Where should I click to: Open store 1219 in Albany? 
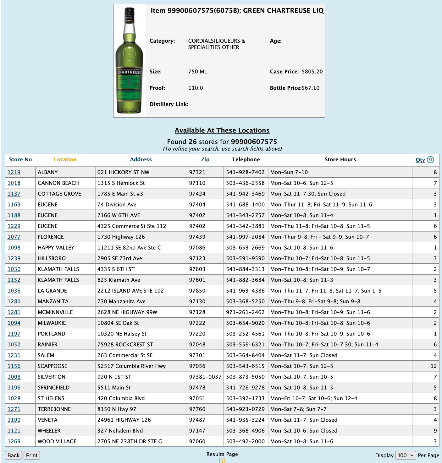tap(14, 172)
